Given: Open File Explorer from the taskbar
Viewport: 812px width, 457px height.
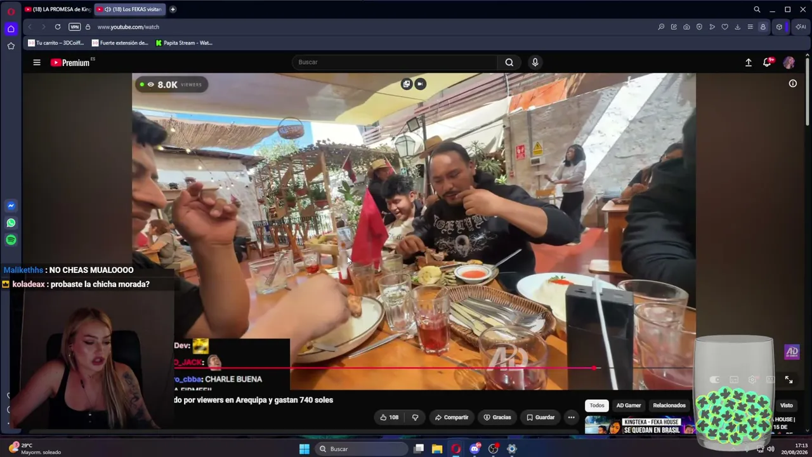Looking at the screenshot, I should (437, 449).
